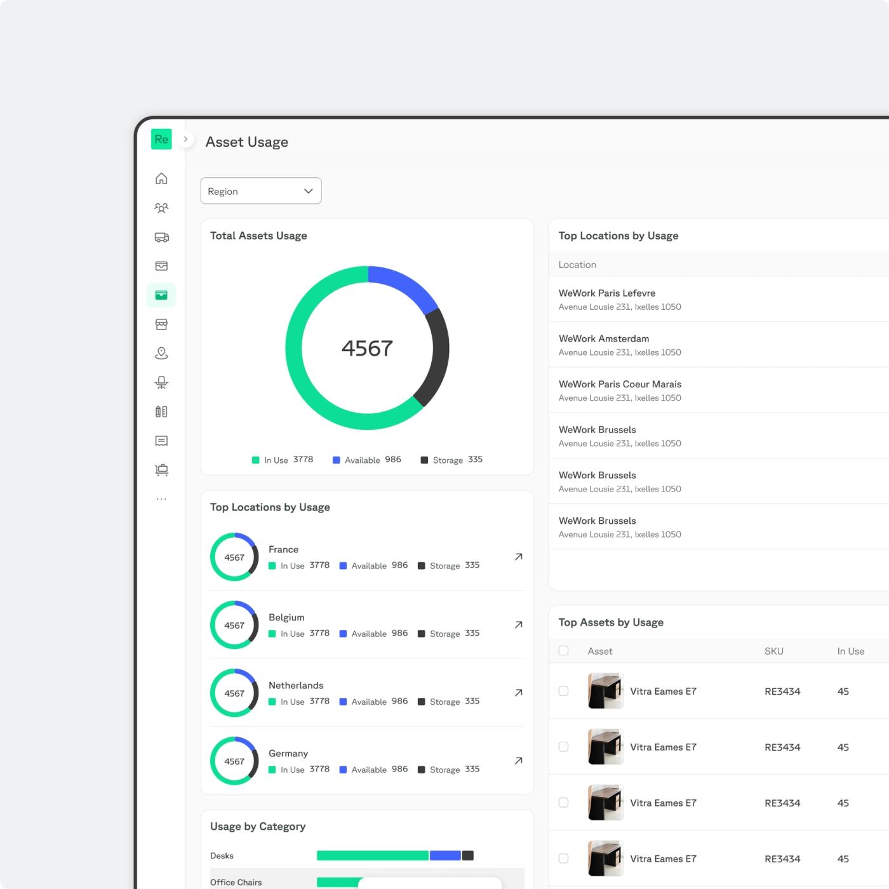Open the Users group icon in sidebar

(161, 208)
